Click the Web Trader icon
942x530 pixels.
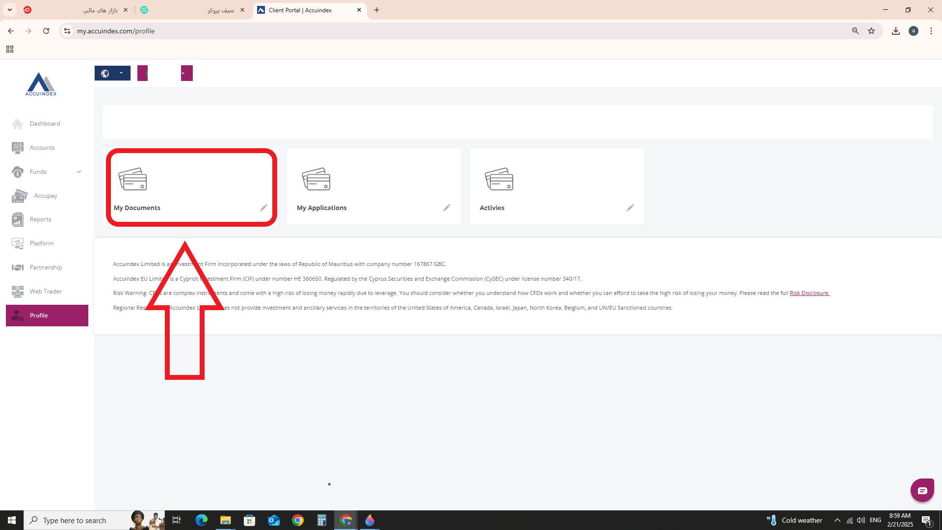(18, 291)
